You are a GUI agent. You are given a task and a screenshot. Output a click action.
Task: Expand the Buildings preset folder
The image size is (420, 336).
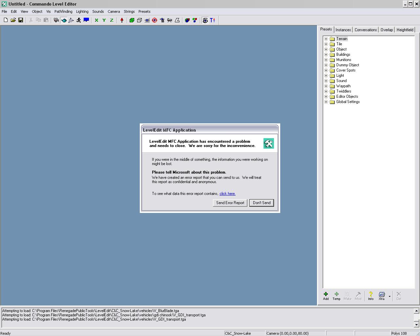(326, 54)
